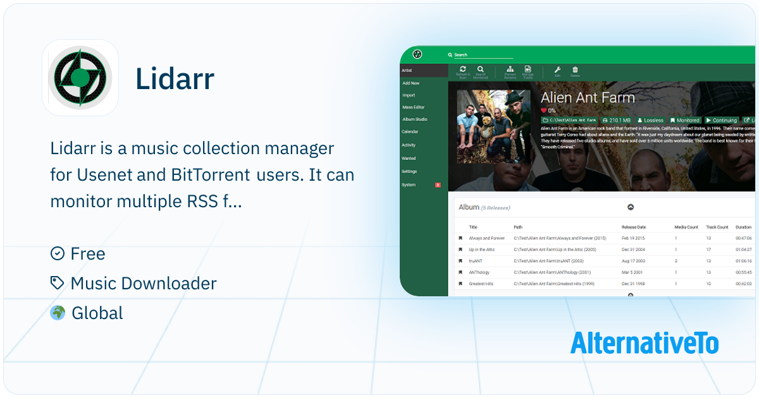Viewport: 759px width, 398px height.
Task: Click the 210.1 MB size badge
Action: tap(617, 120)
